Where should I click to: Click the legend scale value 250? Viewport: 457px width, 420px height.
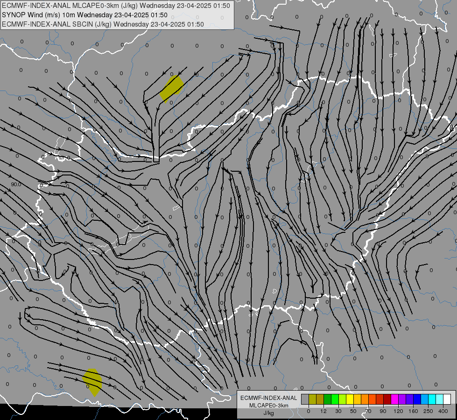428,411
